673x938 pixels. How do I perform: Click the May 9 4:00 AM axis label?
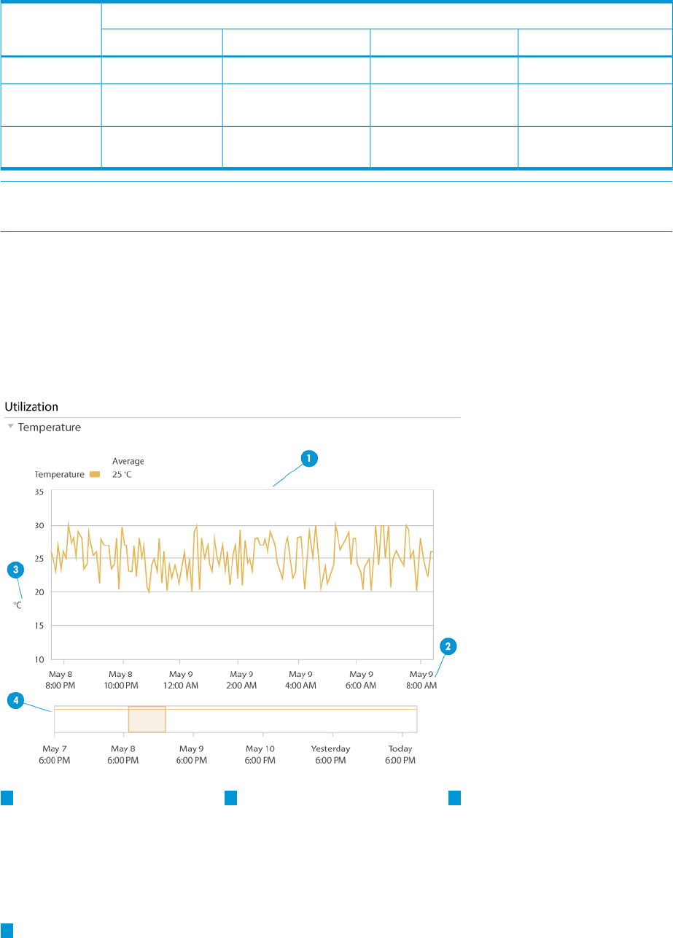[x=300, y=680]
